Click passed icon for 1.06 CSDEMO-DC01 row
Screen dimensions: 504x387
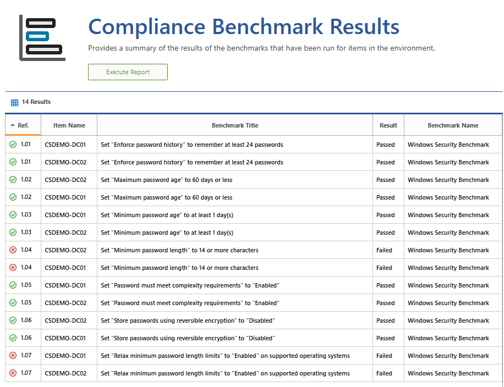pyautogui.click(x=13, y=338)
